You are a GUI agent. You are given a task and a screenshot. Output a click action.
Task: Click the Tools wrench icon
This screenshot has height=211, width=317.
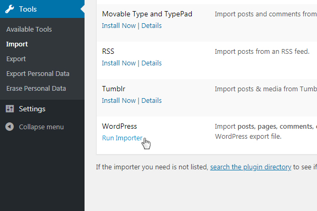[x=10, y=9]
